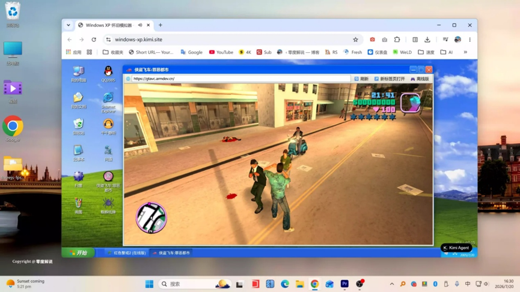Image resolution: width=520 pixels, height=292 pixels.
Task: Open the YouTube bookmark
Action: point(221,52)
